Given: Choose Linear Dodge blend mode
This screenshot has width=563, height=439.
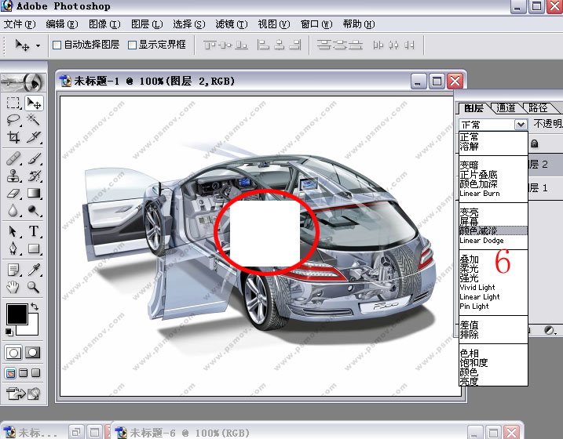Looking at the screenshot, I should point(481,241).
